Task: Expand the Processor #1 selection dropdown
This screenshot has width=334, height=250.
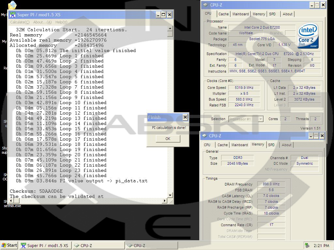Action: pyautogui.click(x=261, y=119)
